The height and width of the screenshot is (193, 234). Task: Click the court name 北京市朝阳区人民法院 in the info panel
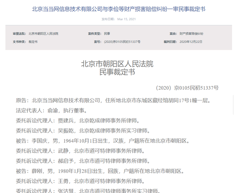pos(43,33)
